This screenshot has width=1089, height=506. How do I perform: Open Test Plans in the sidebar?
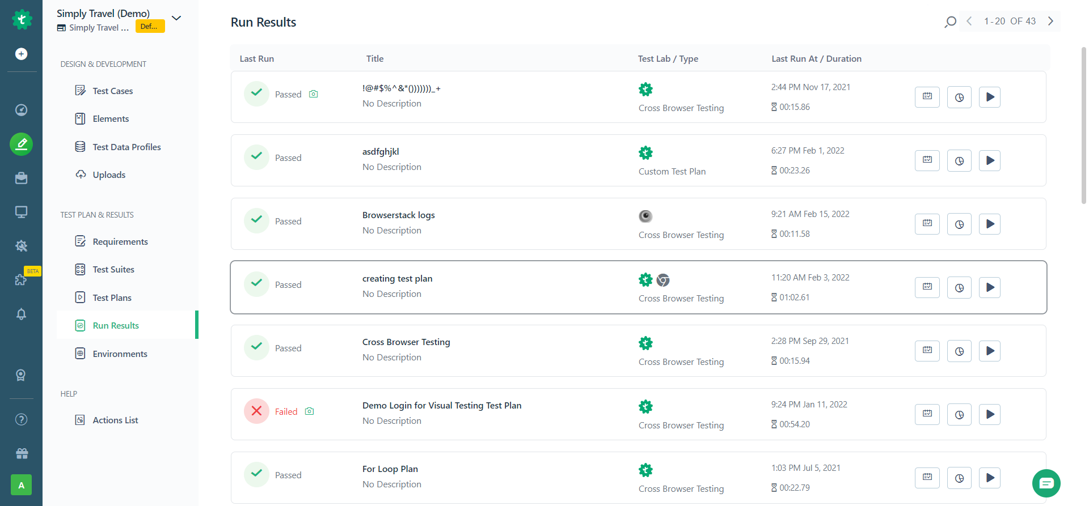(112, 297)
